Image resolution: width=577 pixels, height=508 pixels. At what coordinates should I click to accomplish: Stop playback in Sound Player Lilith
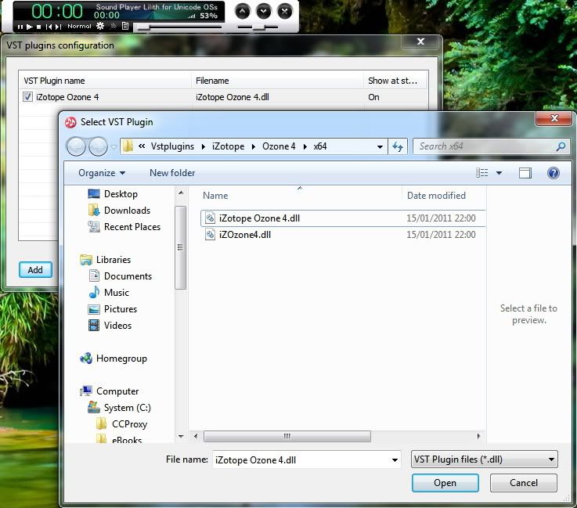38,27
